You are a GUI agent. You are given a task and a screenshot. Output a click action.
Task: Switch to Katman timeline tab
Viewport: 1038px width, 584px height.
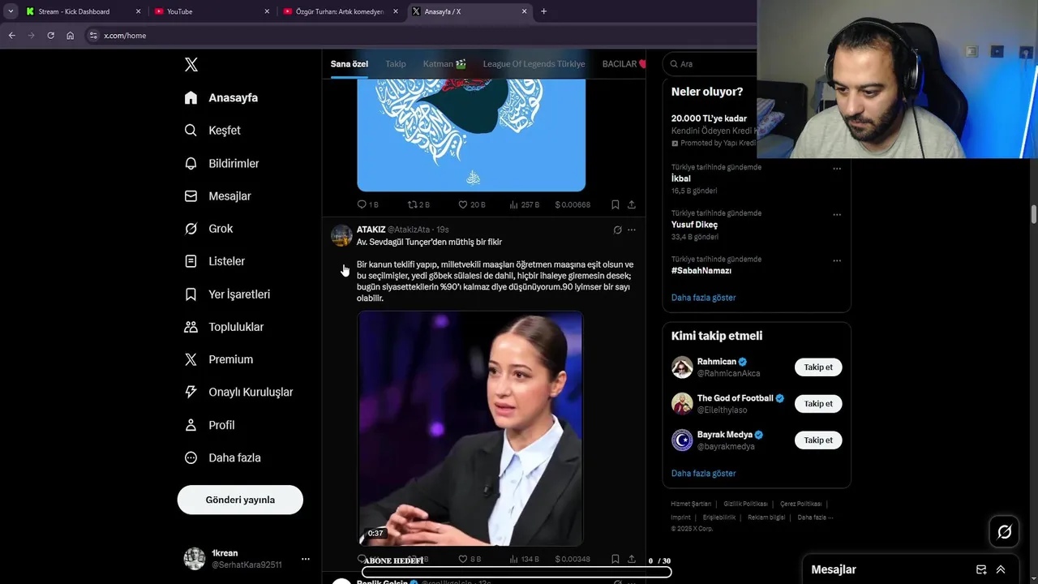444,64
